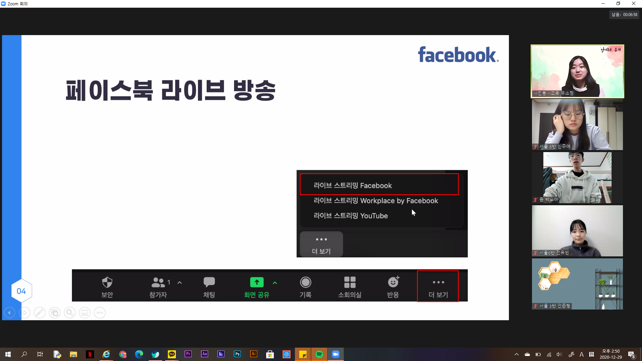This screenshot has width=642, height=361.
Task: Click the green 화면 공유 share icon
Action: coord(257,282)
